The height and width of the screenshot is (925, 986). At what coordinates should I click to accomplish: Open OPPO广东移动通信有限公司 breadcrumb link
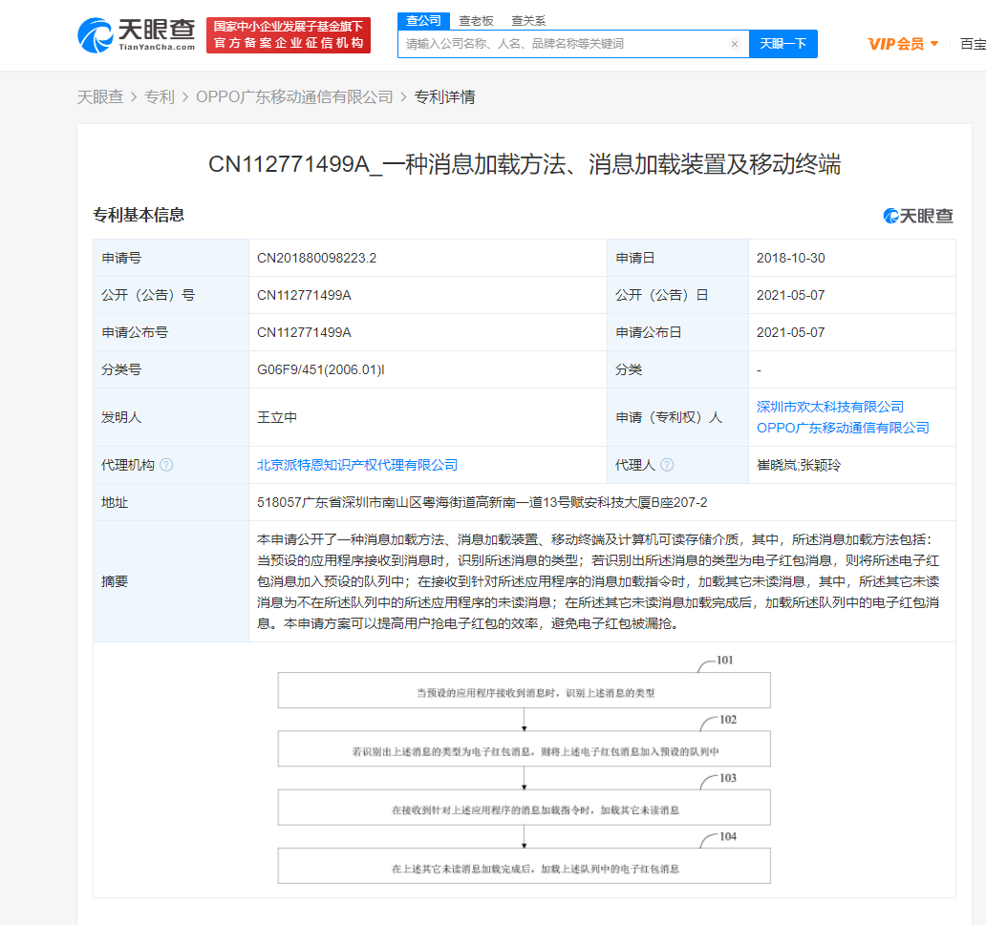294,96
